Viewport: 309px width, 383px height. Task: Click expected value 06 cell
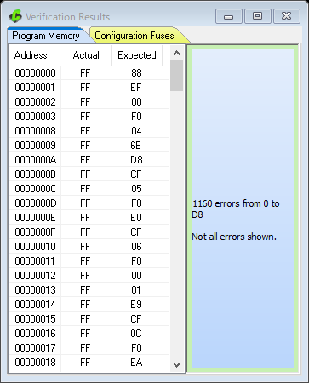(x=136, y=247)
